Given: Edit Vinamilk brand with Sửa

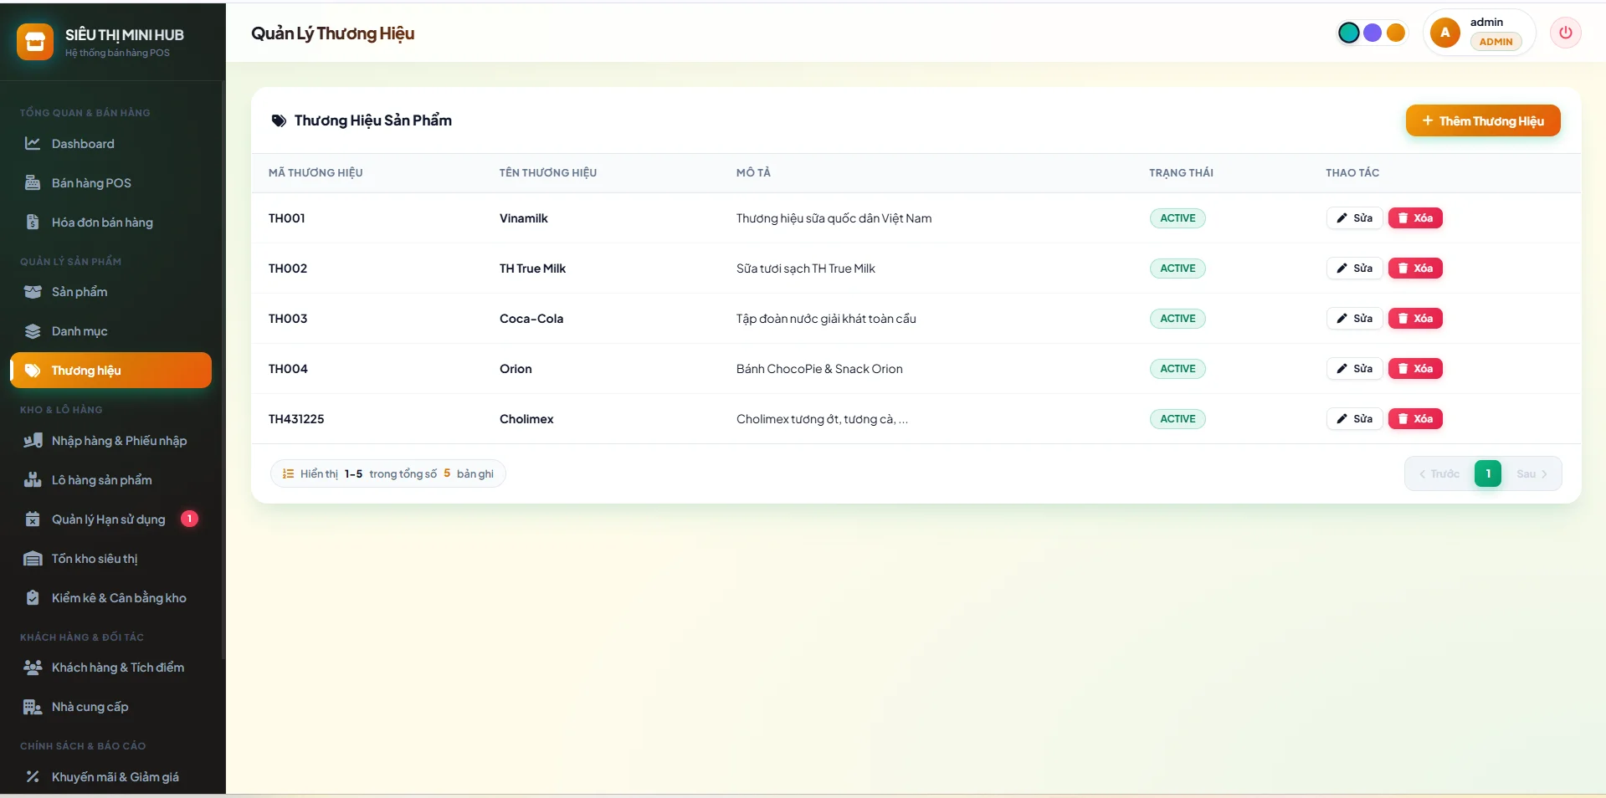Looking at the screenshot, I should pos(1354,218).
